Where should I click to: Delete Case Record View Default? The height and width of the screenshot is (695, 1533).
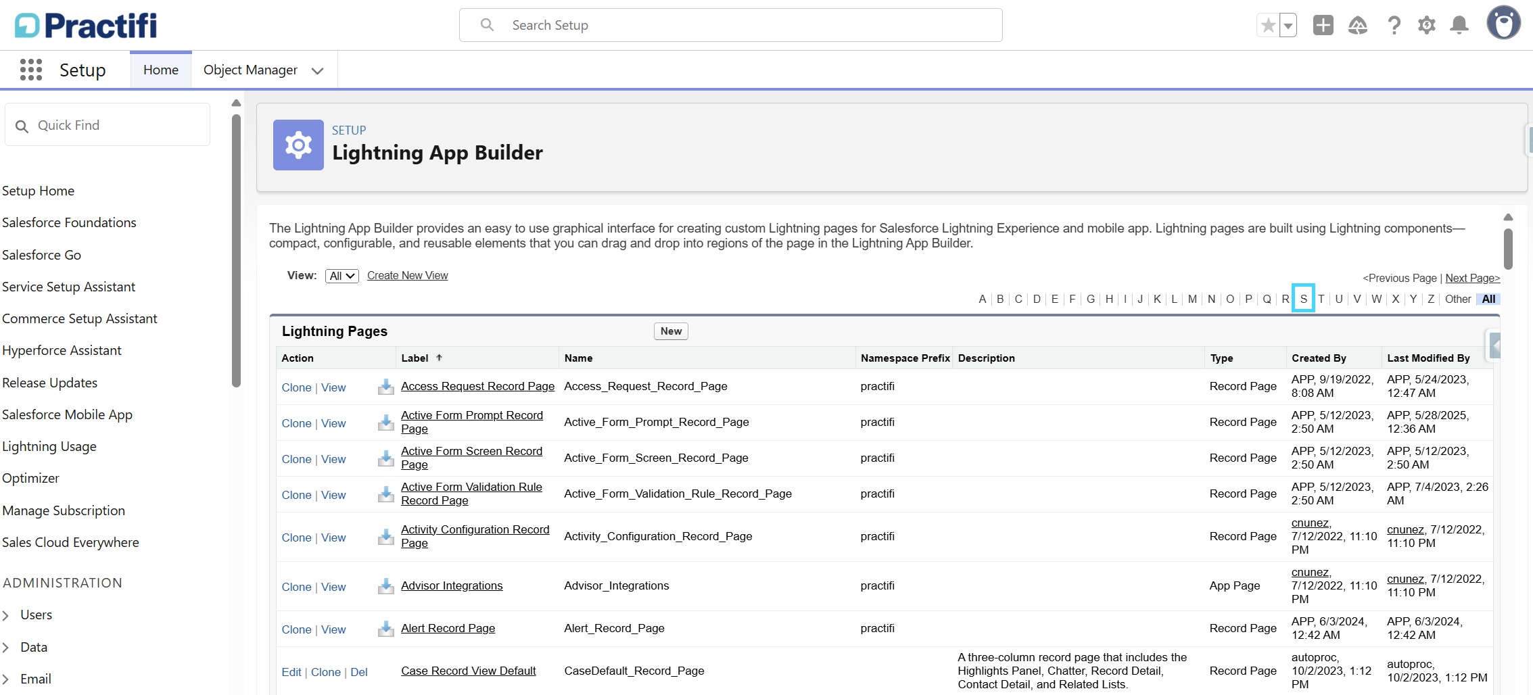coord(359,672)
